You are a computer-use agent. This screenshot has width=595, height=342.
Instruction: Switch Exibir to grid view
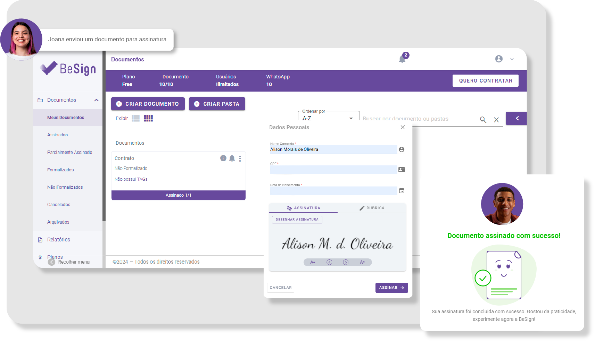[x=148, y=118]
